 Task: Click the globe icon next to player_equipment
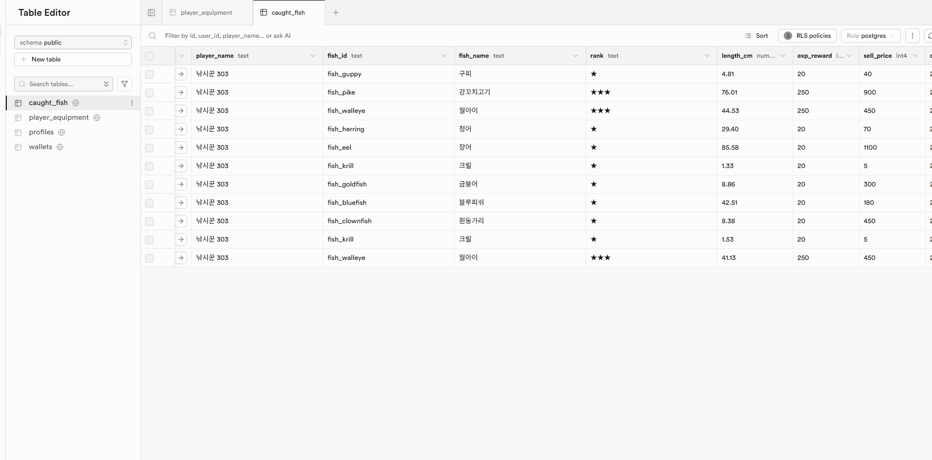pos(97,118)
